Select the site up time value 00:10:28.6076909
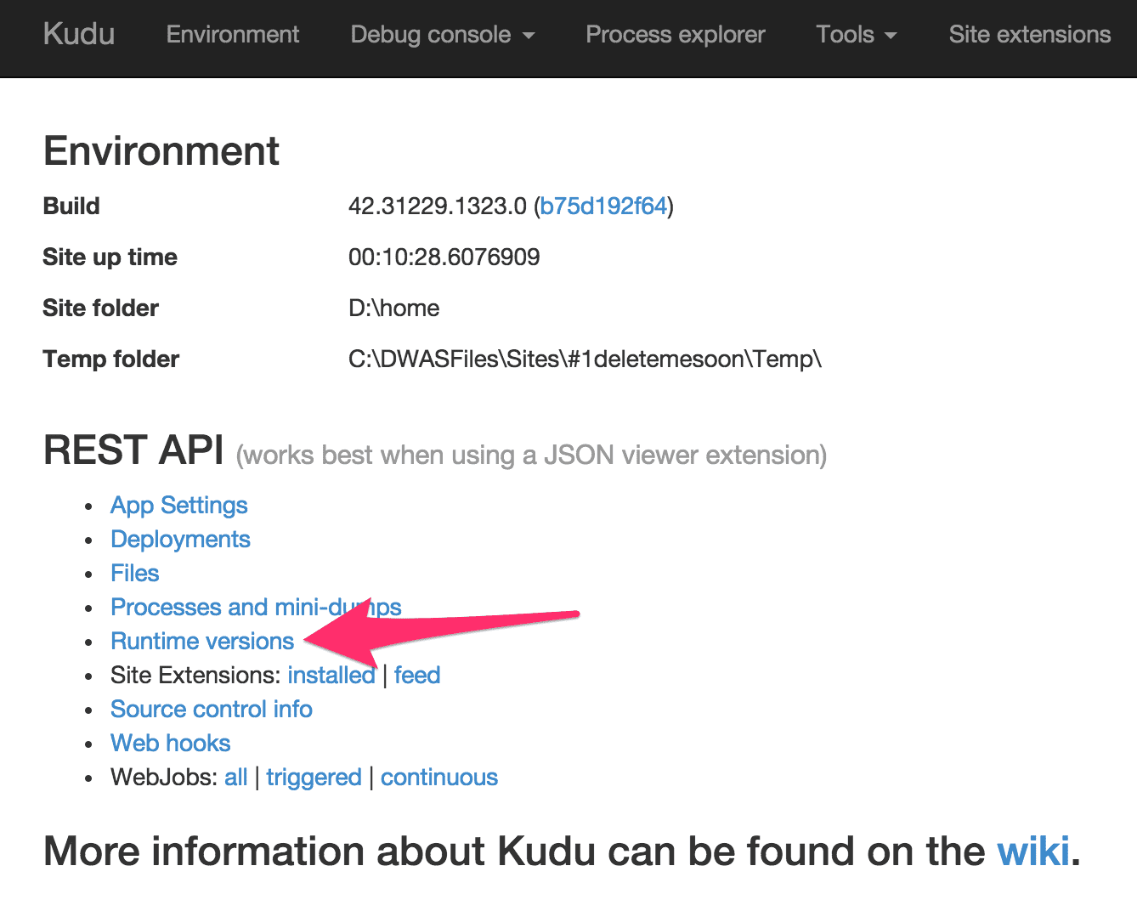 click(444, 257)
